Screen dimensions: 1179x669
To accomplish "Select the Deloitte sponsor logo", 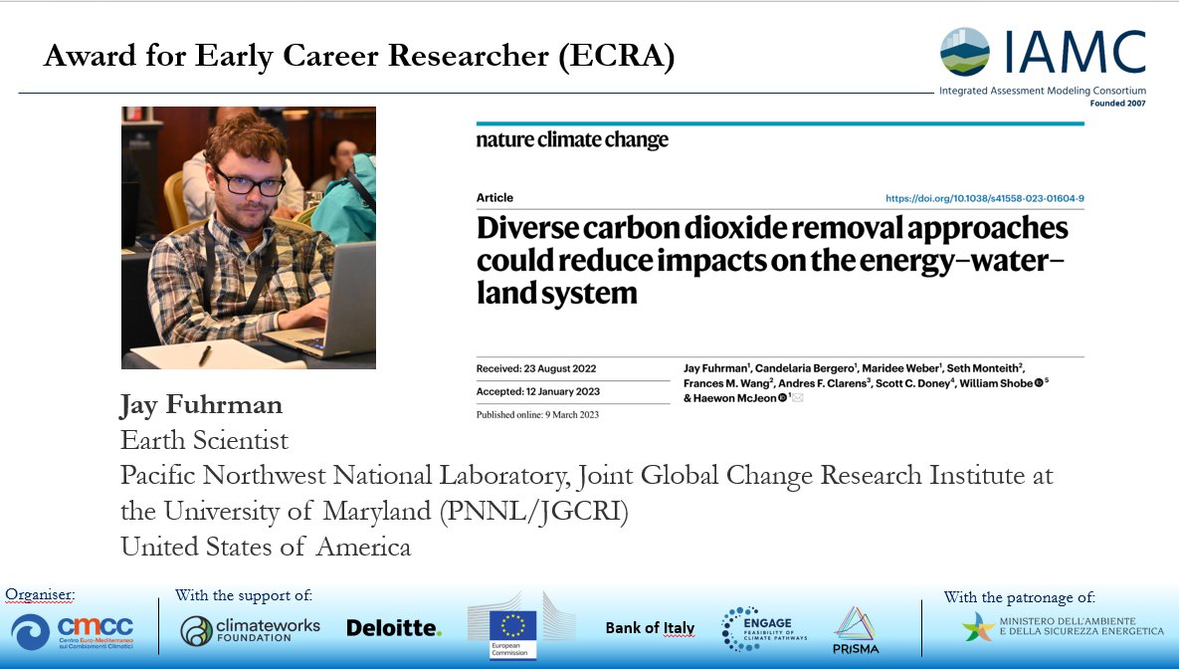I will 394,627.
